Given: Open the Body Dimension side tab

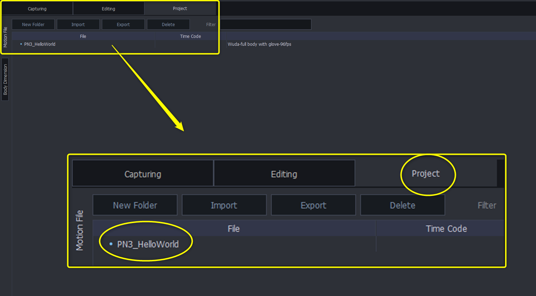Looking at the screenshot, I should click(5, 79).
